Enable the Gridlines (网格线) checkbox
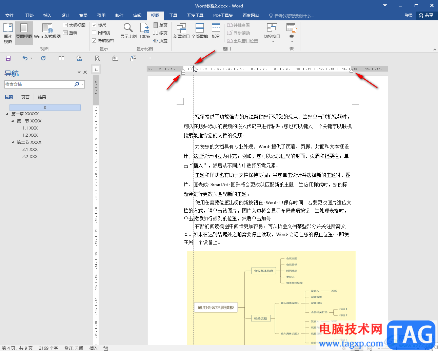This screenshot has height=351, width=438. pyautogui.click(x=94, y=33)
